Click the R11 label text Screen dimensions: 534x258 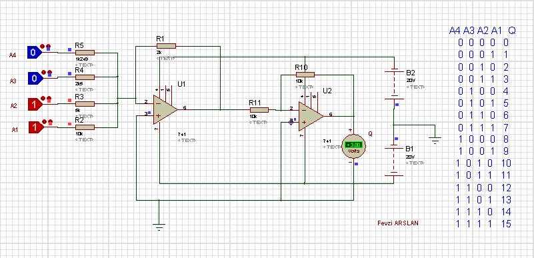pos(255,103)
